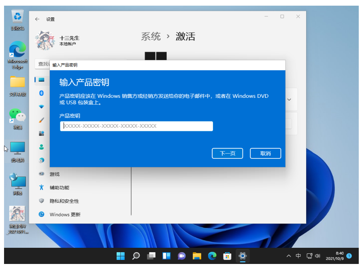Click the Bluetooth icon in Settings sidebar
Image resolution: width=362 pixels, height=268 pixels.
41,93
